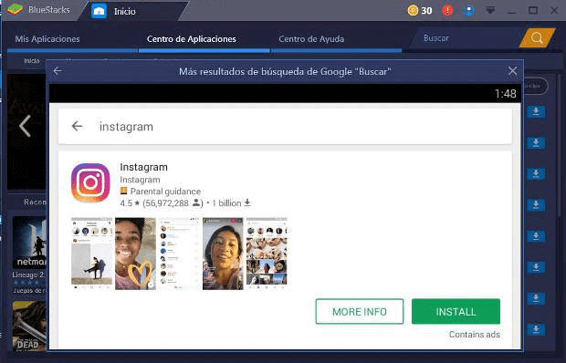
Task: Select the Inicio window tab
Action: click(x=125, y=12)
